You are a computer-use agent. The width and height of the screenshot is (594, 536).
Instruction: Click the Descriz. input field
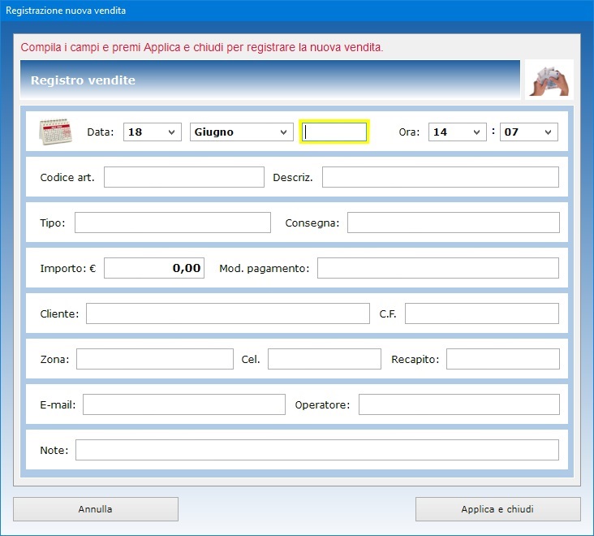[x=440, y=177]
